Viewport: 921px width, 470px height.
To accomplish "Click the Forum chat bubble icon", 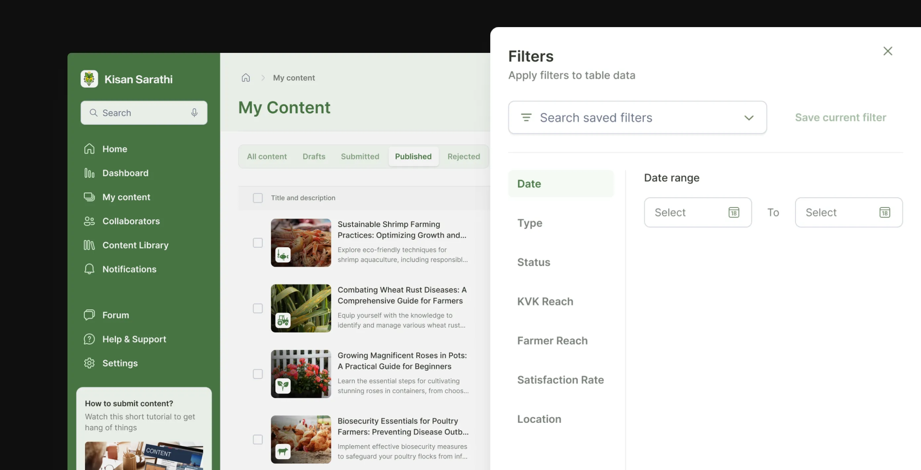I will (x=89, y=315).
